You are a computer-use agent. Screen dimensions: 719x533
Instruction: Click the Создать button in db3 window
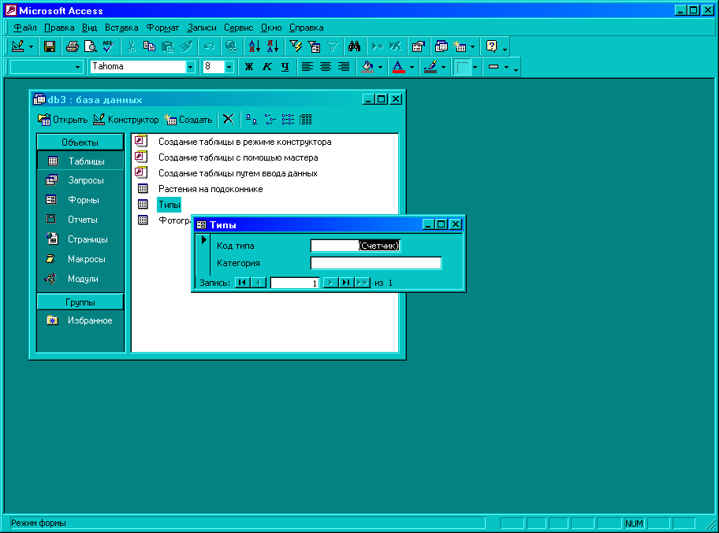(x=188, y=120)
